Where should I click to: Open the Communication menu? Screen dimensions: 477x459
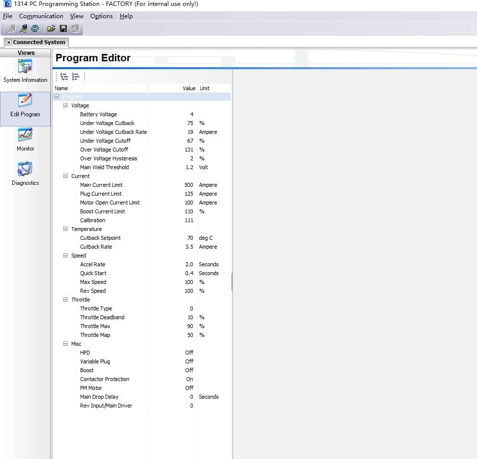tap(41, 16)
